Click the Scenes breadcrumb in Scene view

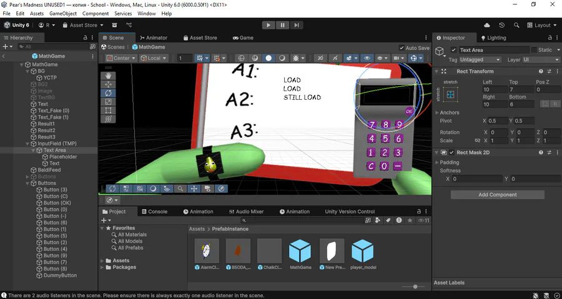[x=116, y=47]
